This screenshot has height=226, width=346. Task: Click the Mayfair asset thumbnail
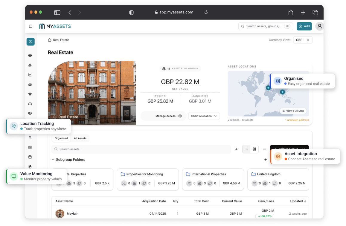[x=60, y=214]
